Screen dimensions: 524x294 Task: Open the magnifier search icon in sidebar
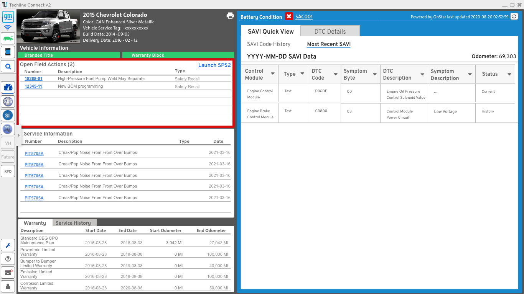point(8,67)
